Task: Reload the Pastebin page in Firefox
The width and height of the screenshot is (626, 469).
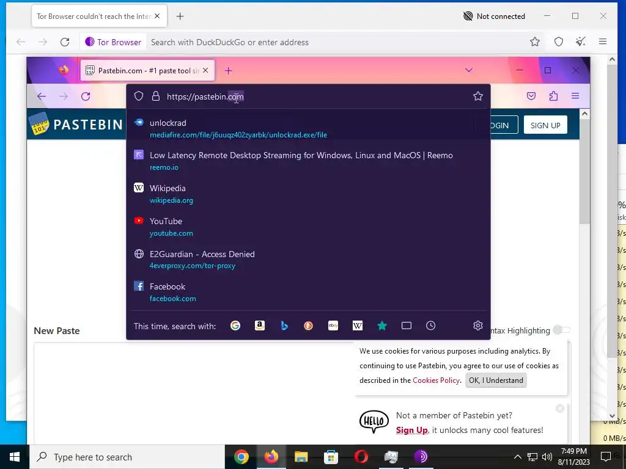Action: [86, 96]
